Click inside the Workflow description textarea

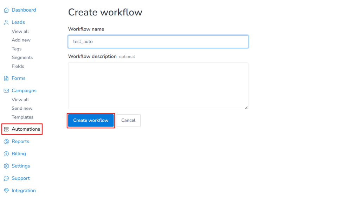click(x=158, y=86)
